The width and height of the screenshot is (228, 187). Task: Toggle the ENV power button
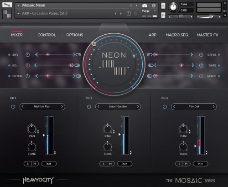27,54
